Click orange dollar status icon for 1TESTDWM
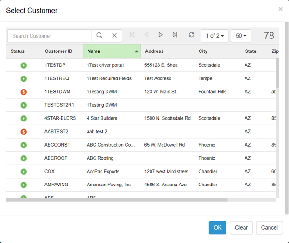Image resolution: width=289 pixels, height=243 pixels. 24,92
